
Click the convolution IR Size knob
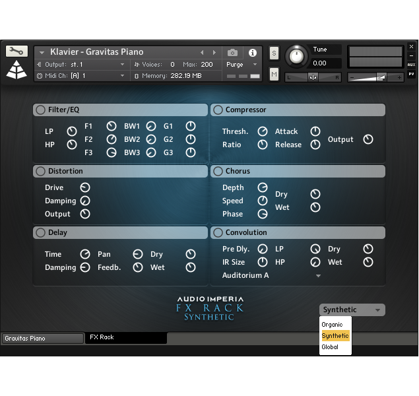coord(263,262)
